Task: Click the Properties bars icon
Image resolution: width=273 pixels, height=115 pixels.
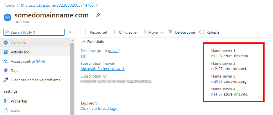Action: (6, 101)
